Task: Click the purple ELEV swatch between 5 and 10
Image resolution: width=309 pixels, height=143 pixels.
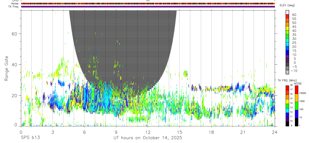Action: pos(287,56)
